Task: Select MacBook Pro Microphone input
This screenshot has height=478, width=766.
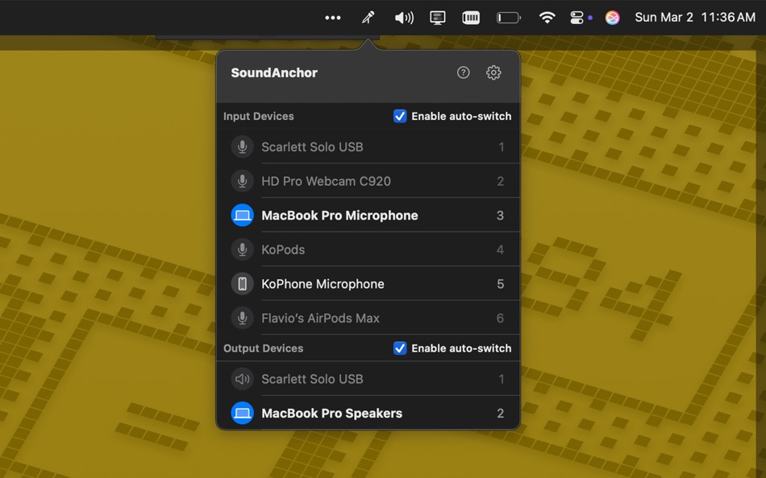Action: [x=368, y=215]
